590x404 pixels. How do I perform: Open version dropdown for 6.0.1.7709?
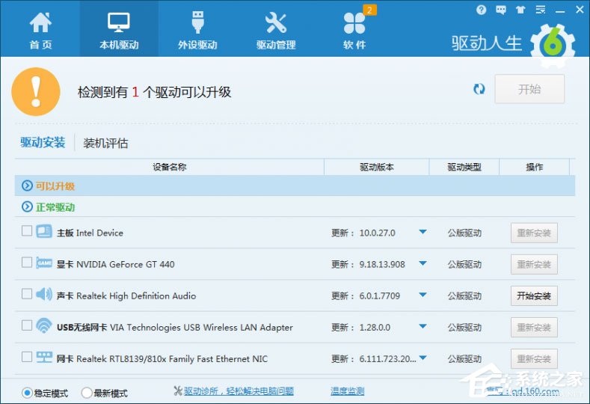422,295
